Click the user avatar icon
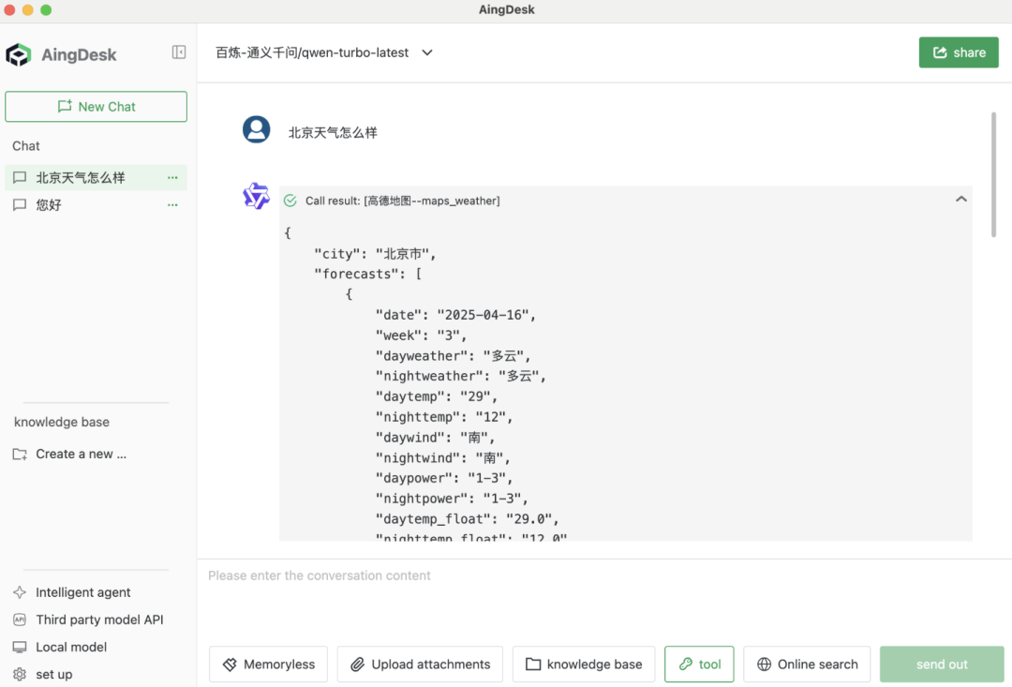The height and width of the screenshot is (687, 1012). (x=256, y=129)
